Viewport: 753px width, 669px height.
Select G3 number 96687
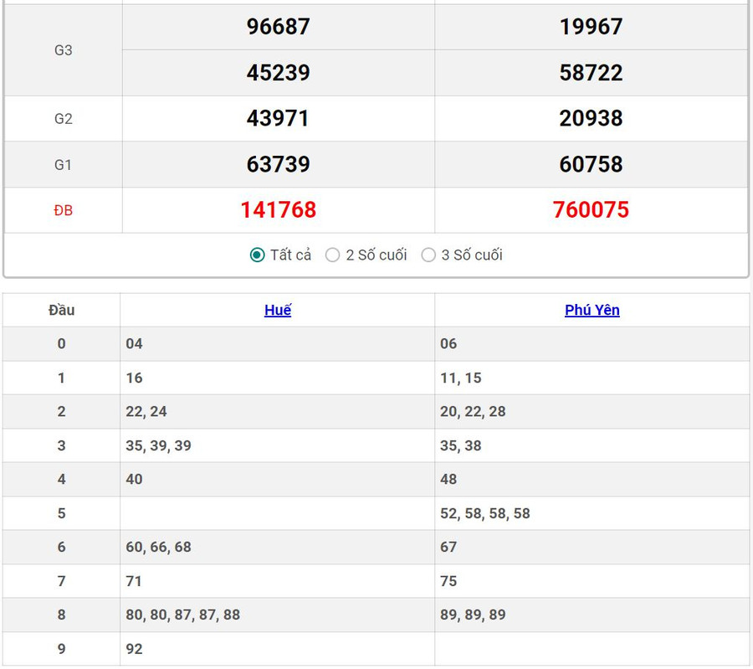(278, 27)
